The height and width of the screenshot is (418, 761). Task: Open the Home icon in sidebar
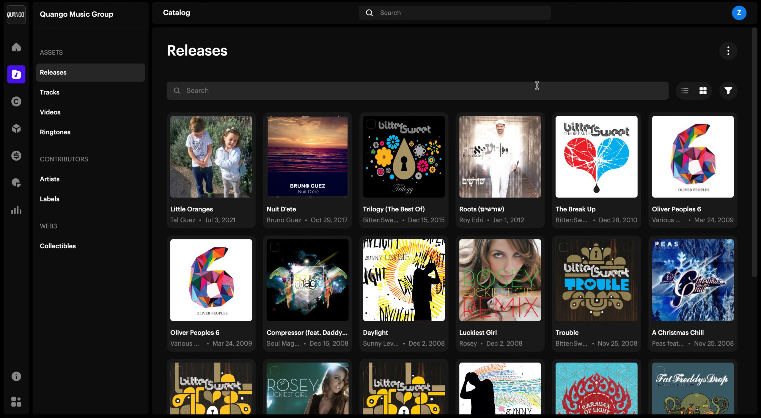tap(16, 47)
